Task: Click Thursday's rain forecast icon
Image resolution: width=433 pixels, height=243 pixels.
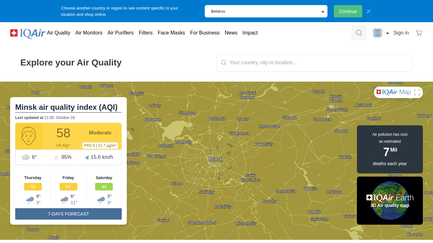Action: click(30, 200)
